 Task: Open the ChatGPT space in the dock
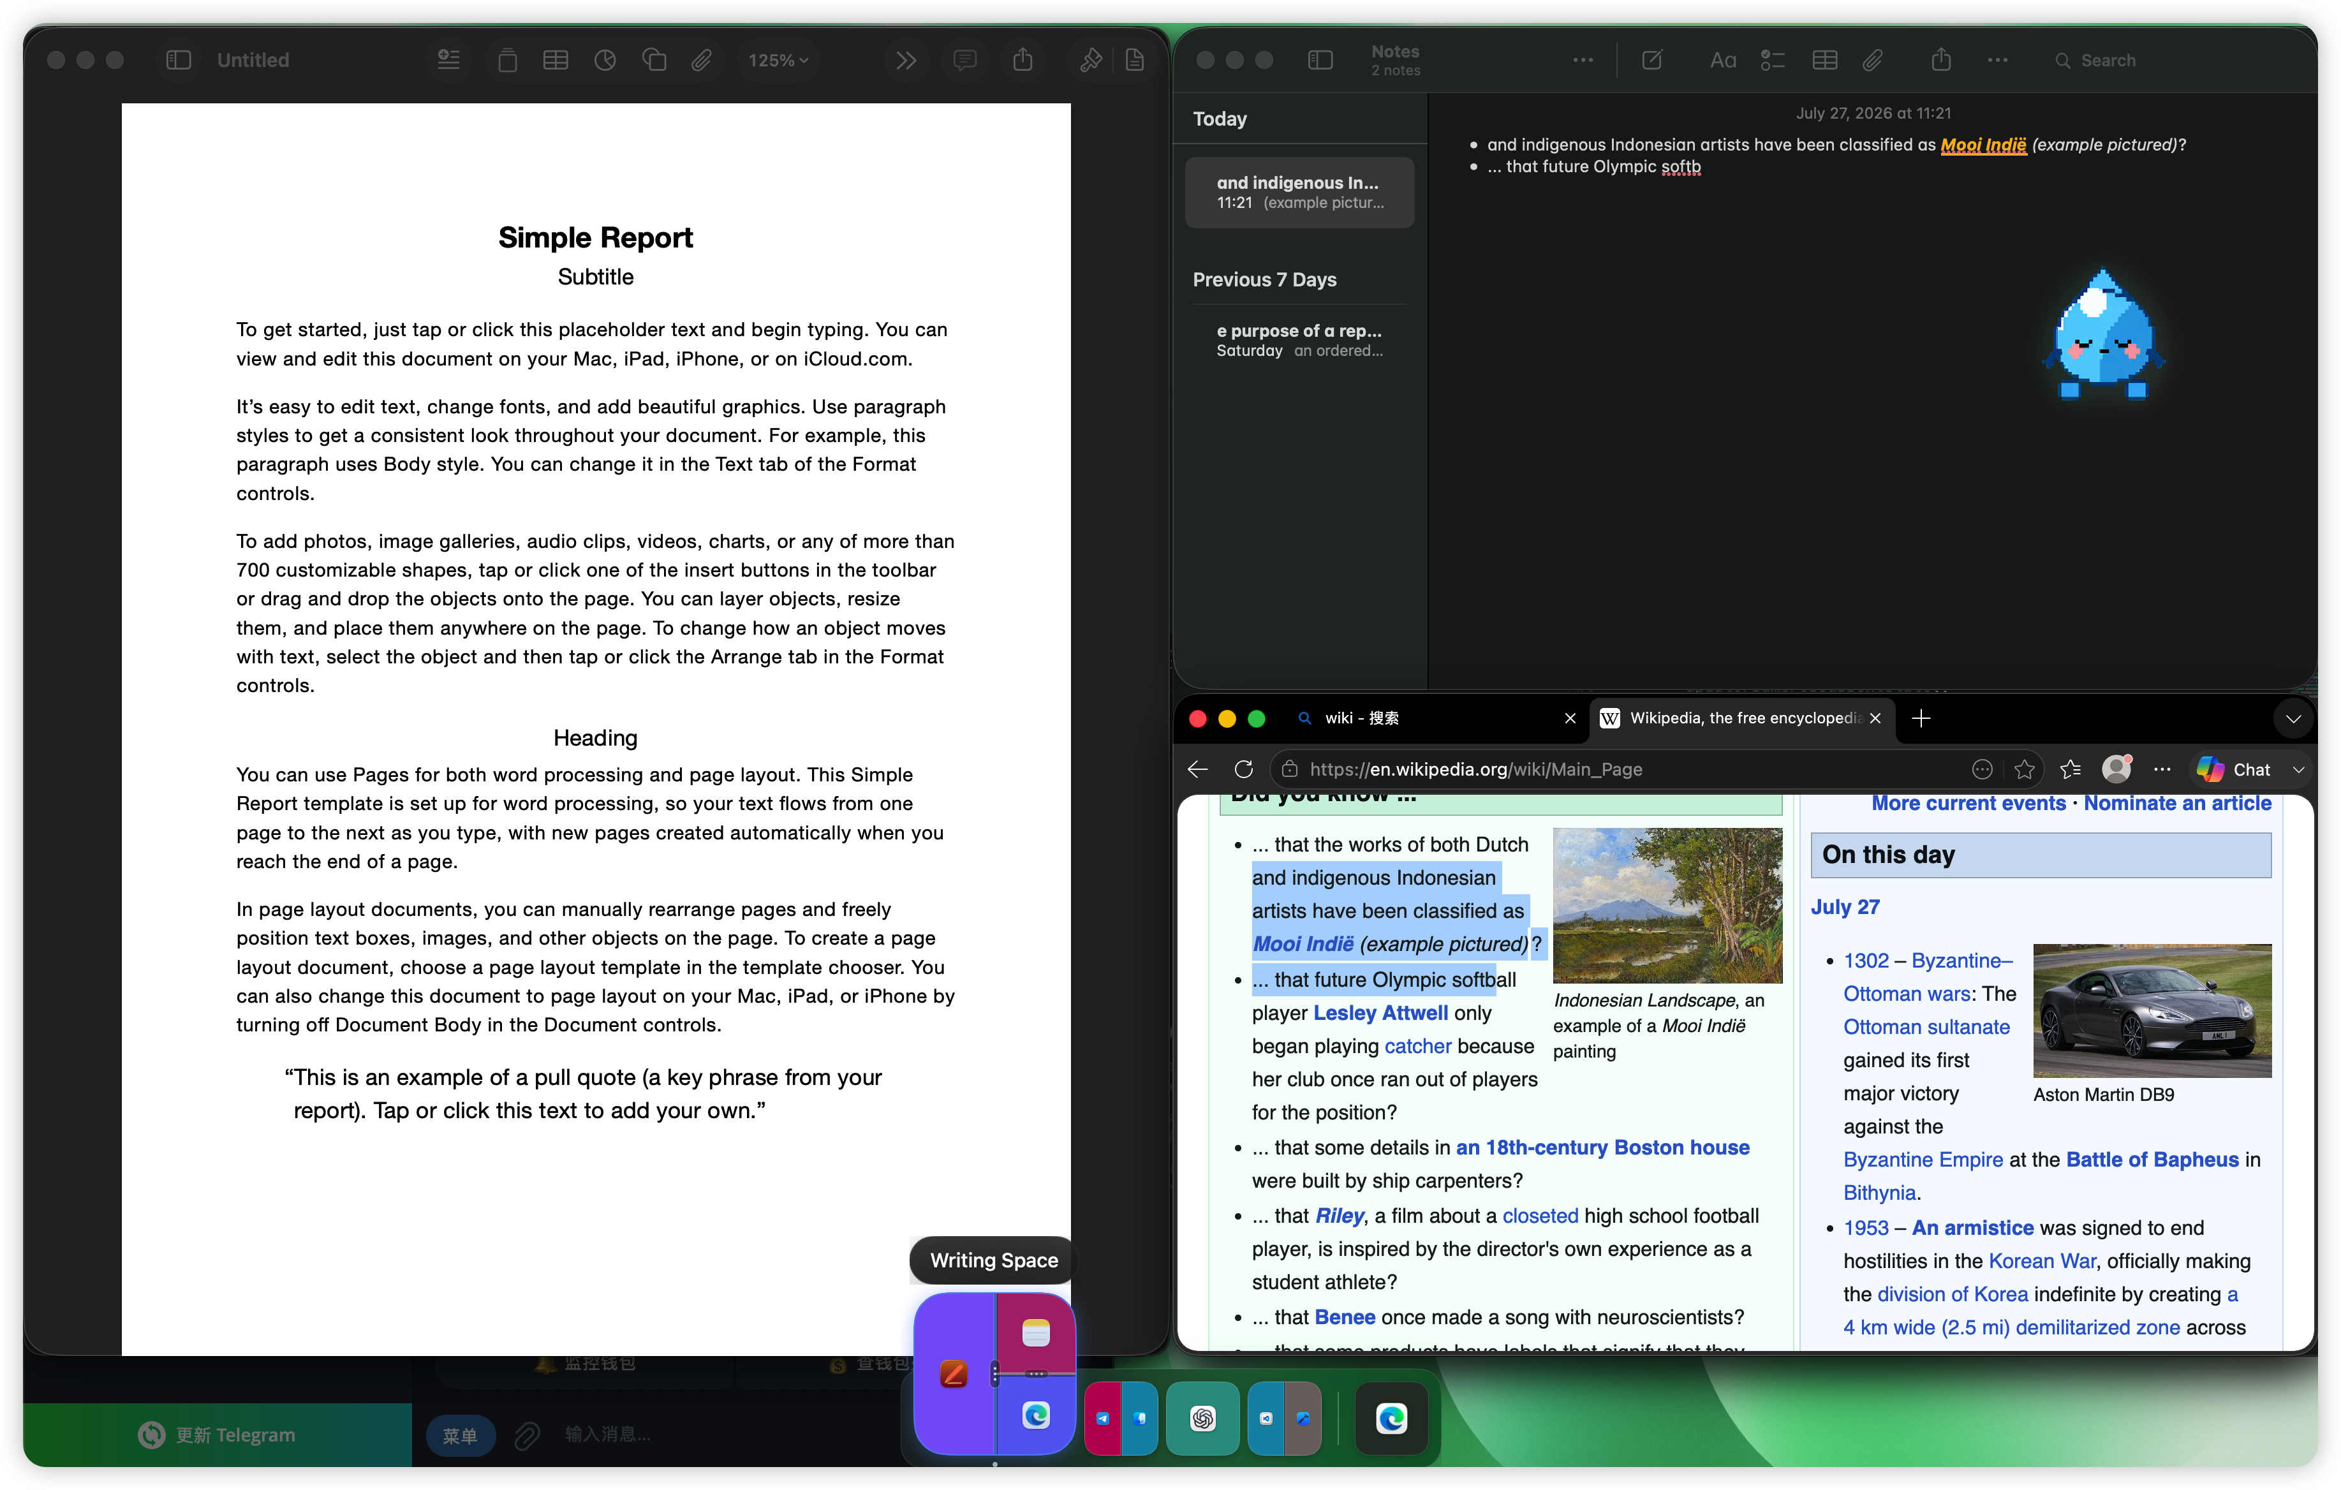[1202, 1418]
